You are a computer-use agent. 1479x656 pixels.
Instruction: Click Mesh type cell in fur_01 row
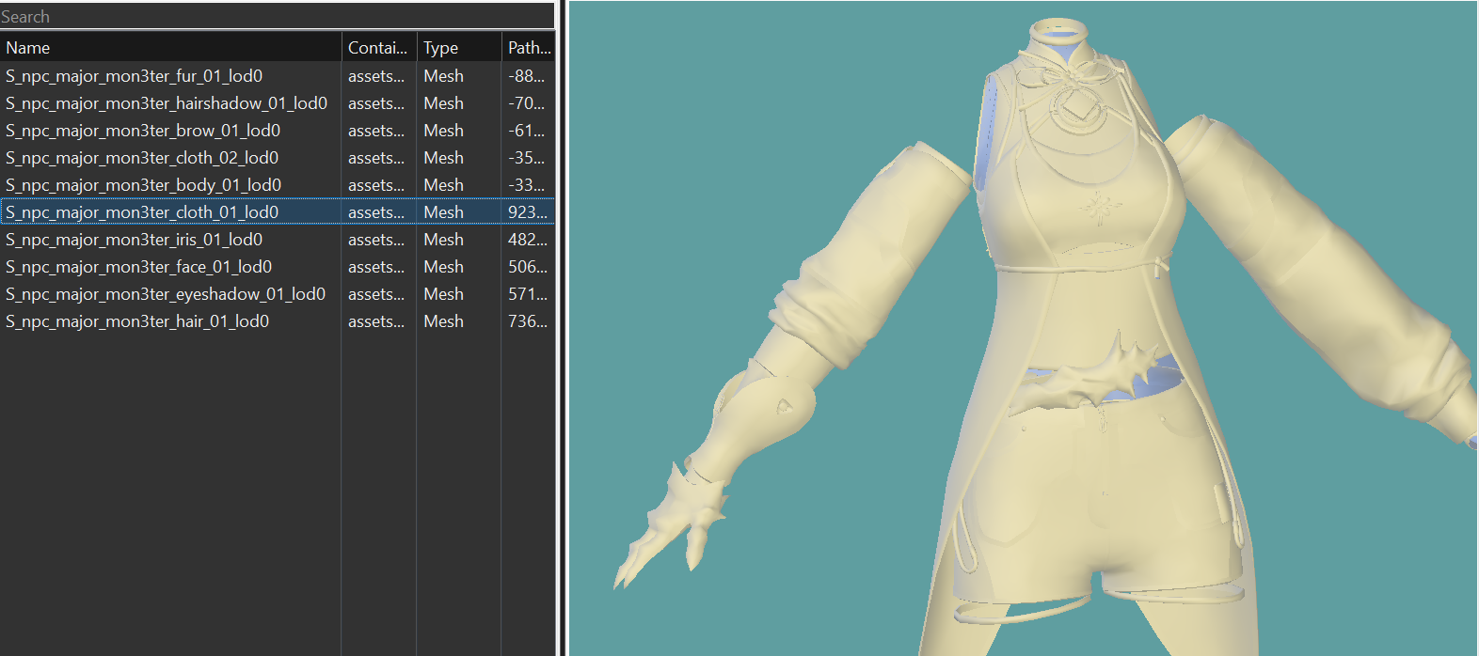point(459,76)
